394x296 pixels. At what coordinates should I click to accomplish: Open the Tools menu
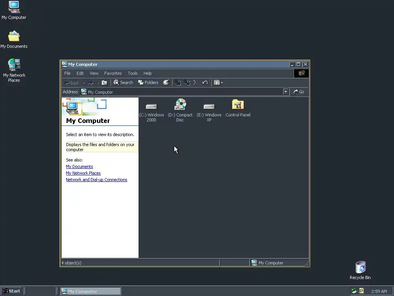(x=133, y=73)
